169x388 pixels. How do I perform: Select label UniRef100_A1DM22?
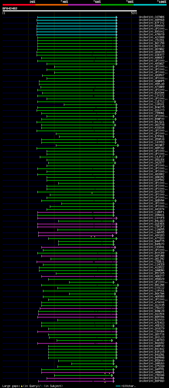152,268
